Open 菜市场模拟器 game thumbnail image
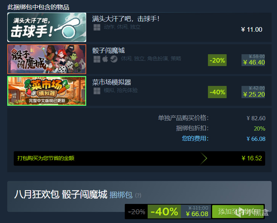The image size is (277, 223). 47,91
